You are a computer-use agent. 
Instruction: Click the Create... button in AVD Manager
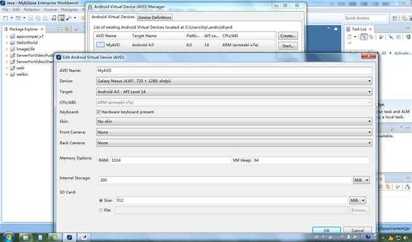(x=288, y=35)
